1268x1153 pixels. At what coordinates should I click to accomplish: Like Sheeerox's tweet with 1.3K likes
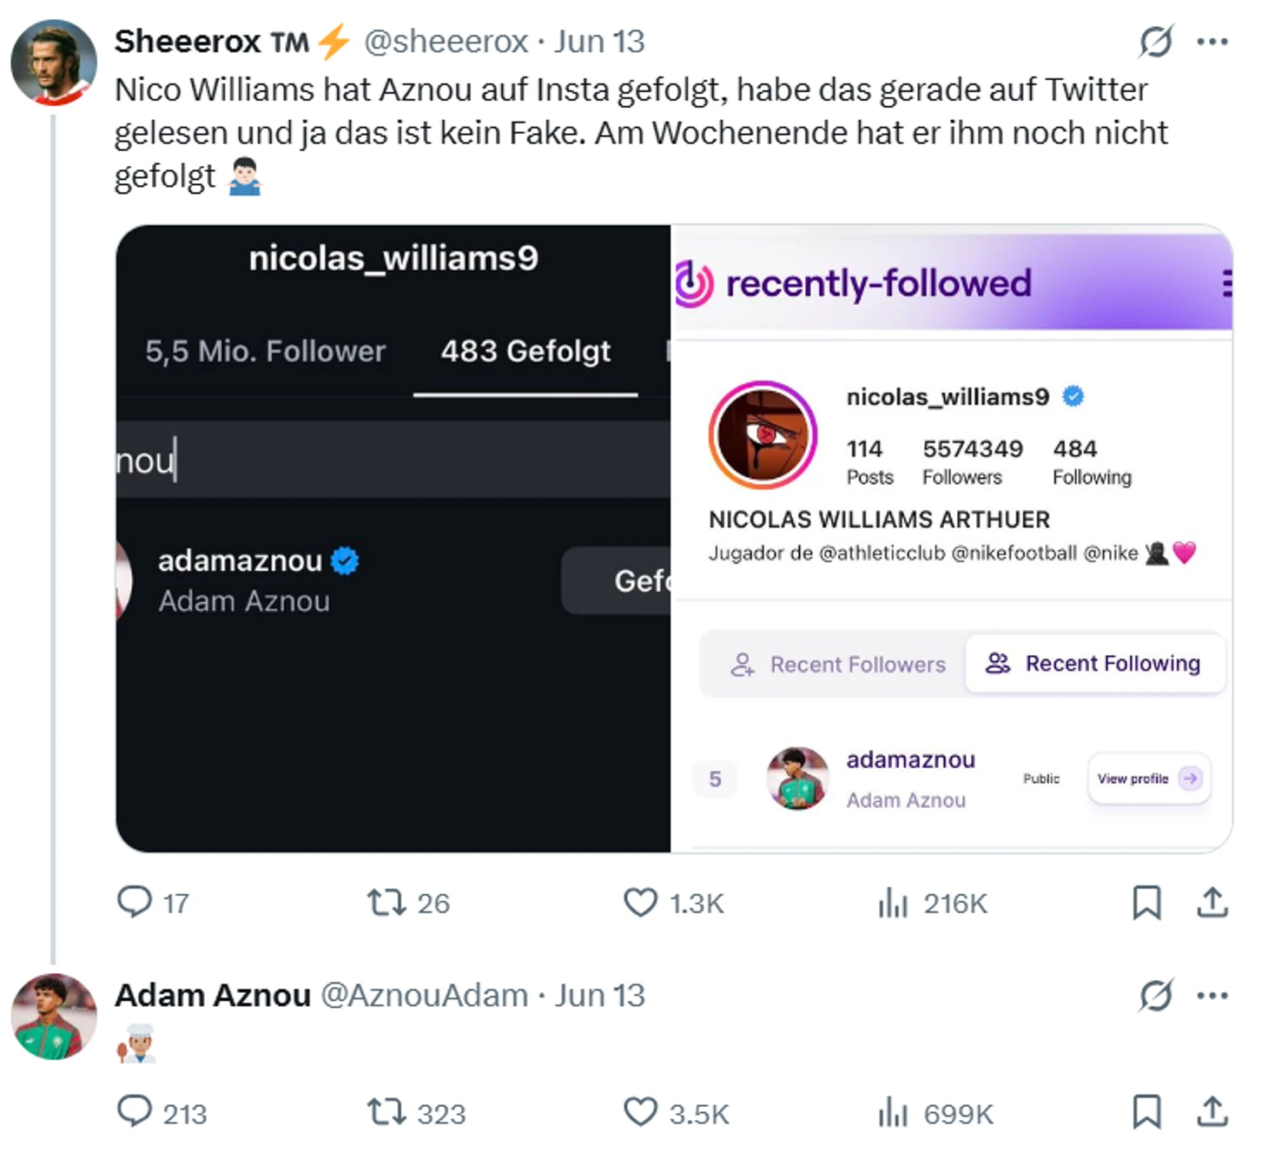[641, 902]
